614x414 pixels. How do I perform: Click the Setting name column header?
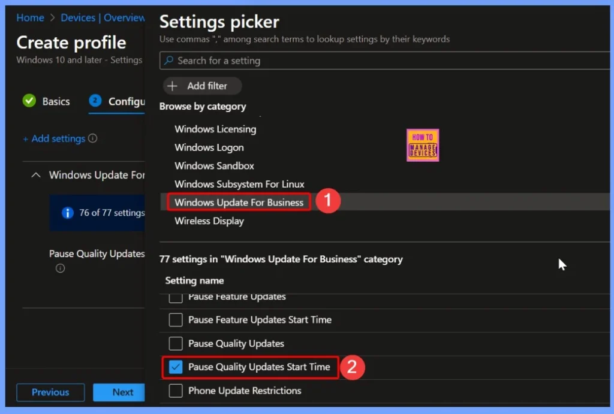point(194,280)
